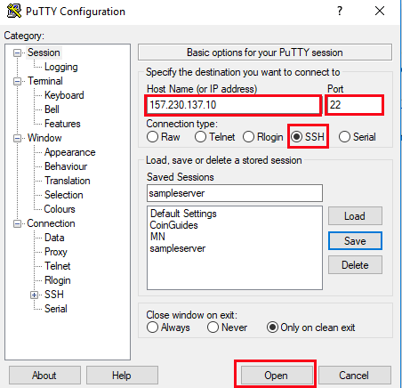The image size is (402, 388).
Task: Save the current session
Action: tap(355, 240)
